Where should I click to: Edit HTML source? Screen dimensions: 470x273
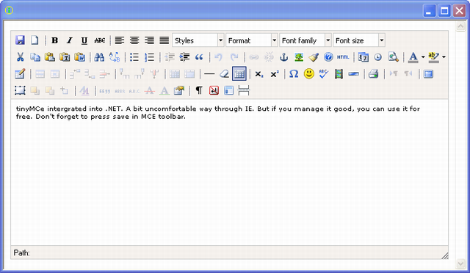[x=343, y=57]
